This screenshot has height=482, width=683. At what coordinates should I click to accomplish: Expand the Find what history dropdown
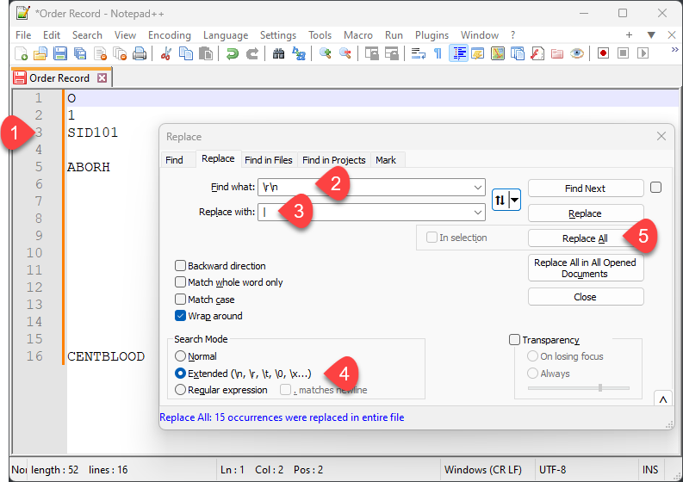(x=478, y=188)
